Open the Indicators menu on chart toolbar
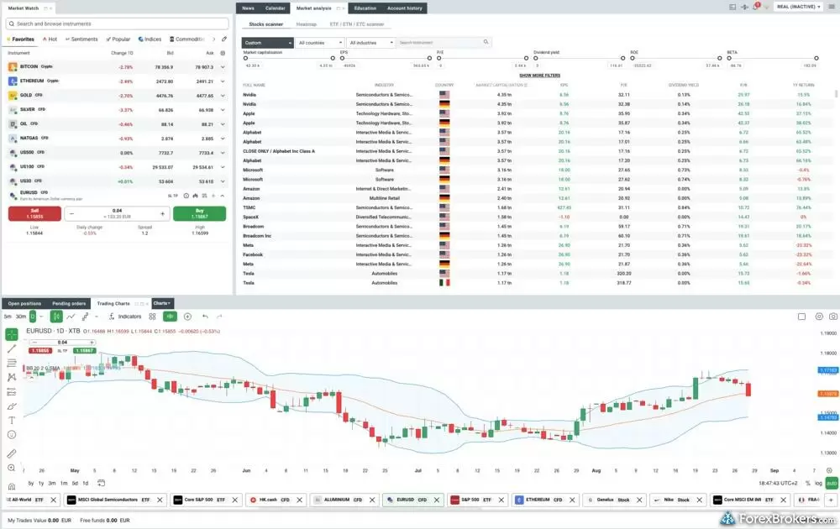 [x=125, y=317]
